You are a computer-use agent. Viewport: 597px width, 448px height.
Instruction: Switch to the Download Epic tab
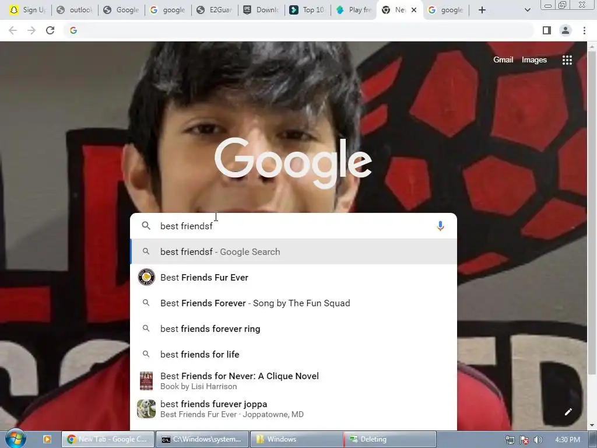261,10
